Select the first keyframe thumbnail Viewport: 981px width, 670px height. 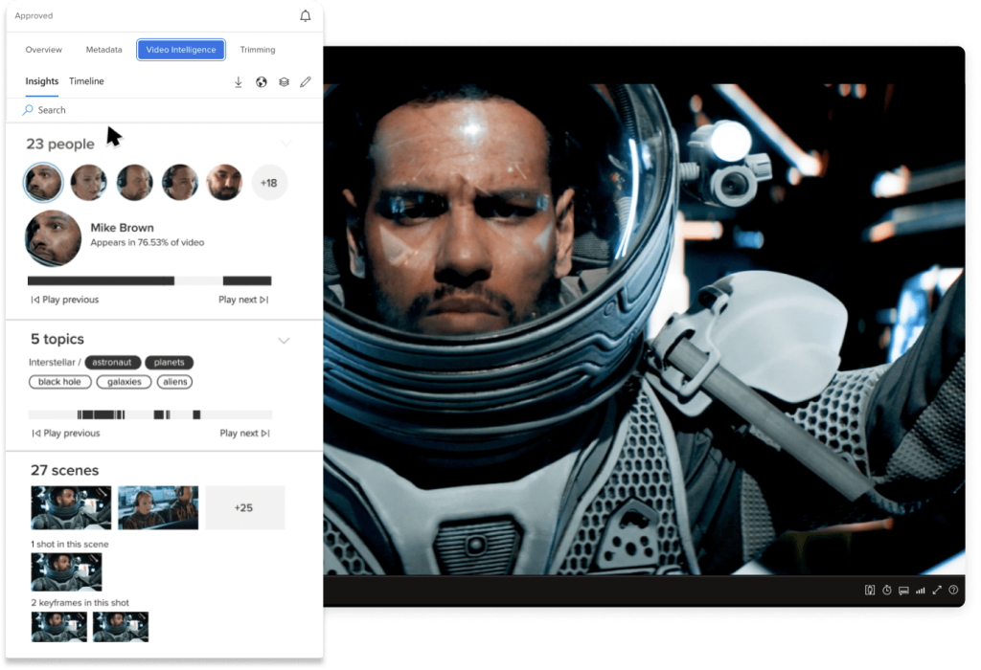(58, 627)
